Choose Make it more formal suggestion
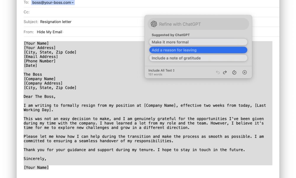The image size is (296, 178). click(x=198, y=42)
